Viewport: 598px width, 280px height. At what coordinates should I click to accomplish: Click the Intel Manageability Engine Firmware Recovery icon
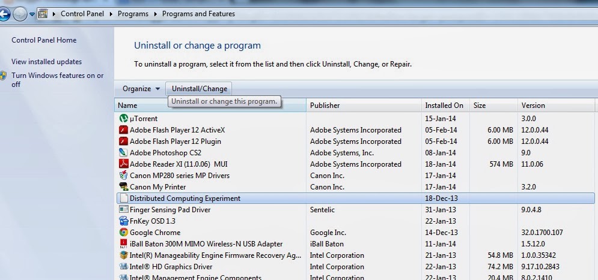coord(124,255)
